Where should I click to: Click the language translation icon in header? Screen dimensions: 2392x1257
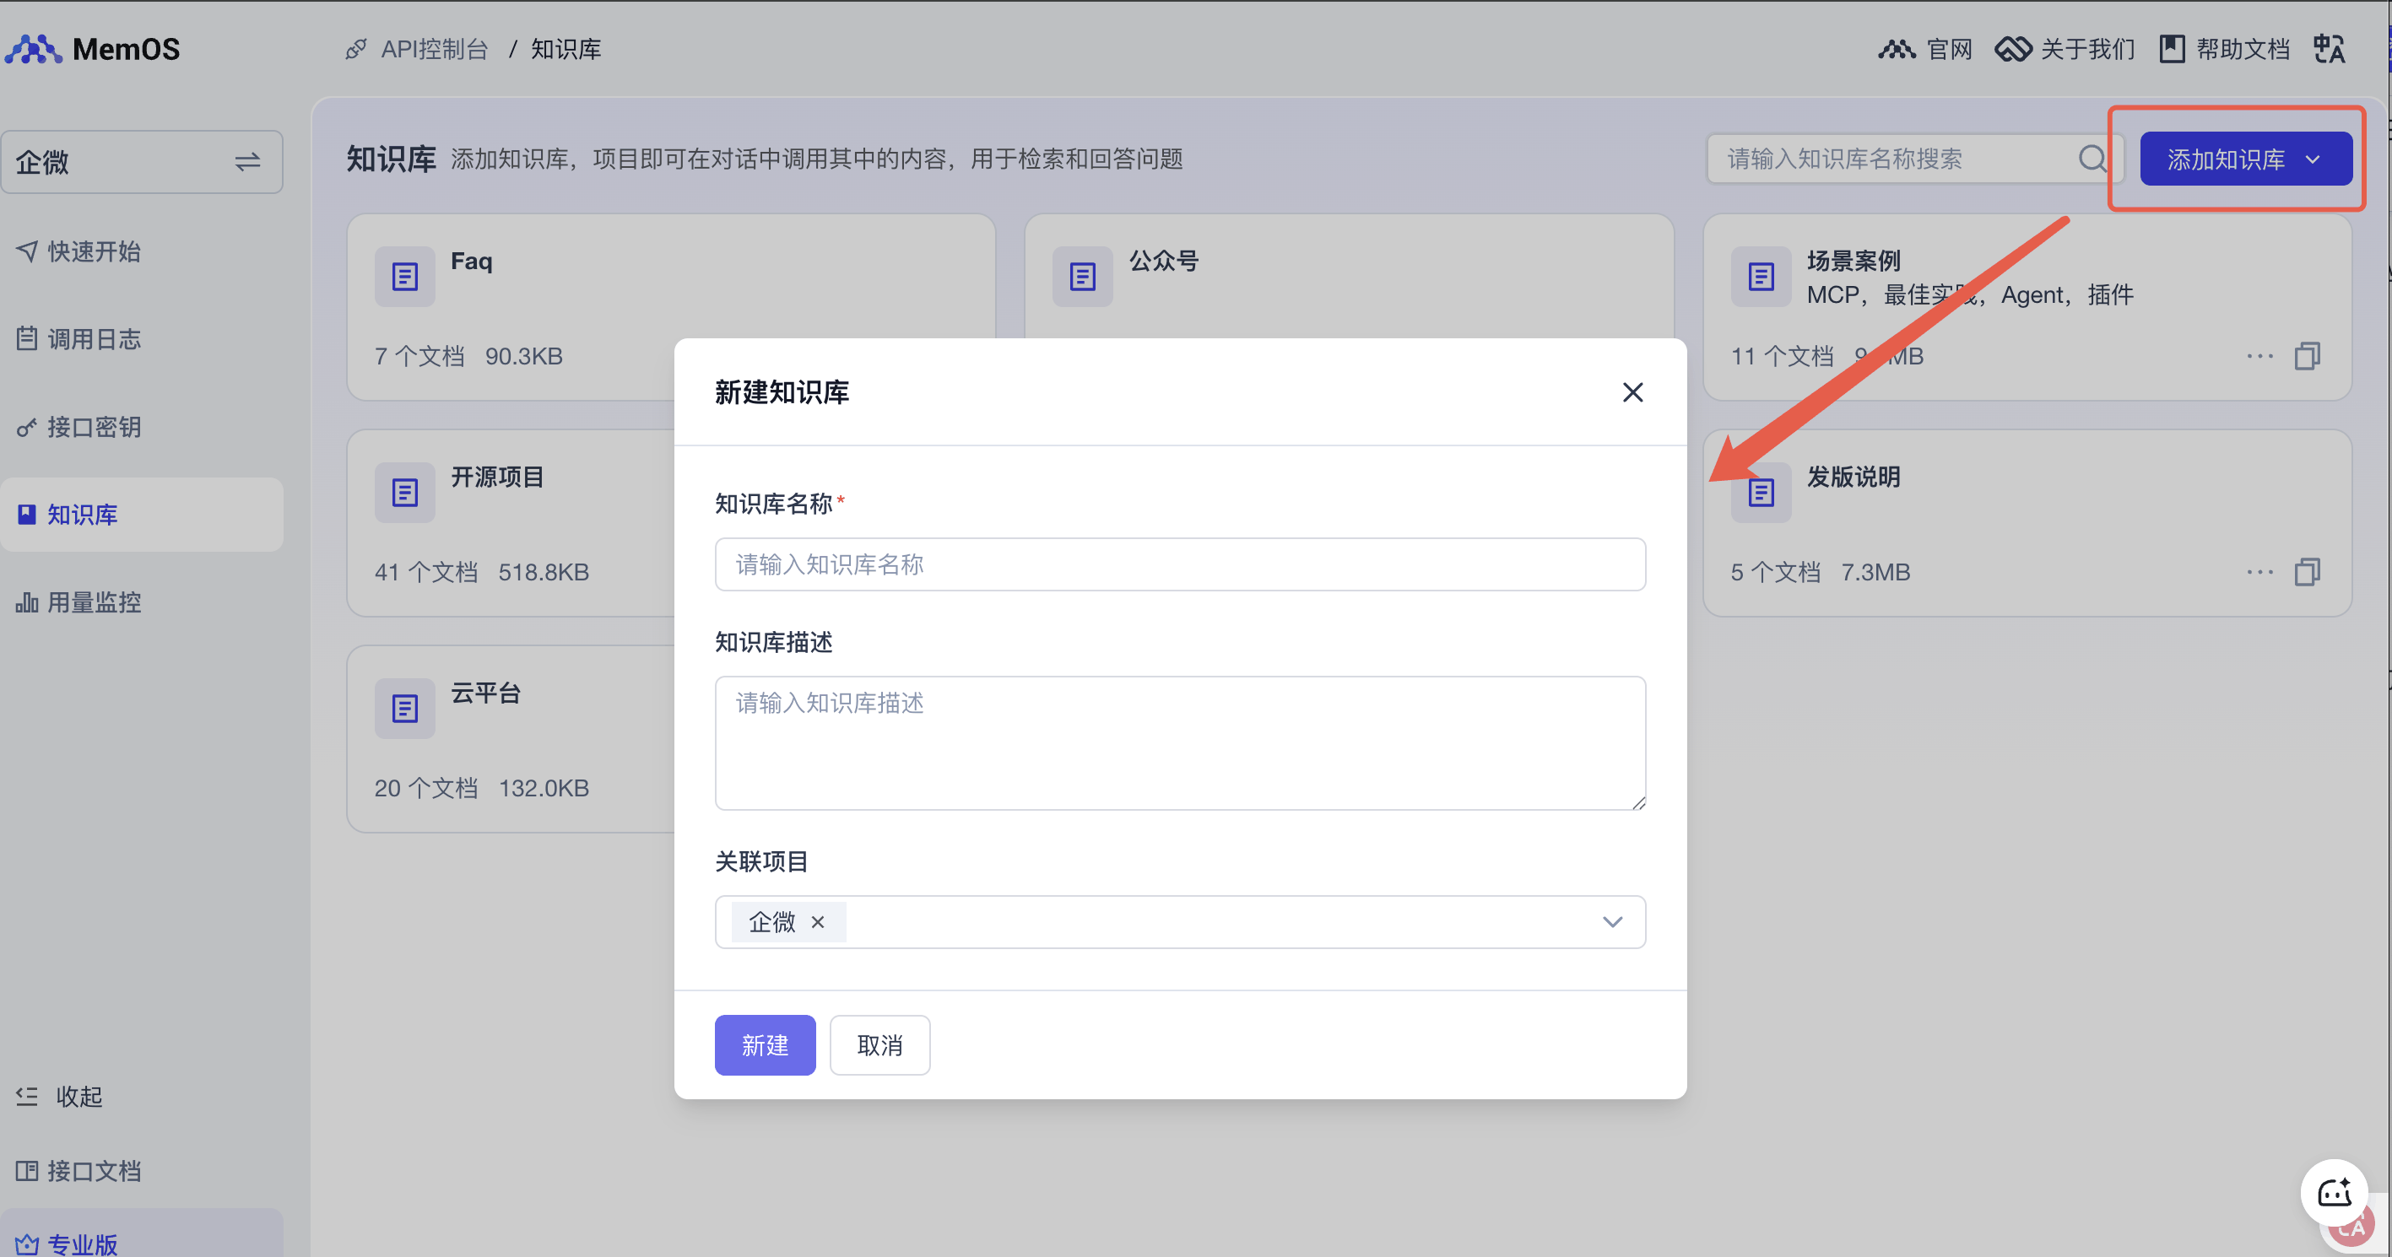[x=2328, y=48]
